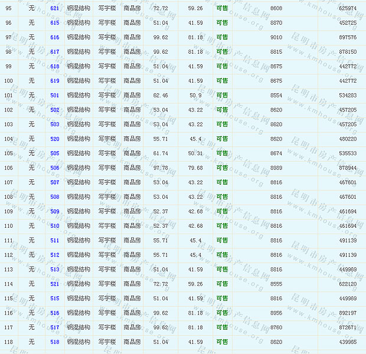View room 618 details
Screen dimensions: 366x354
(55, 67)
